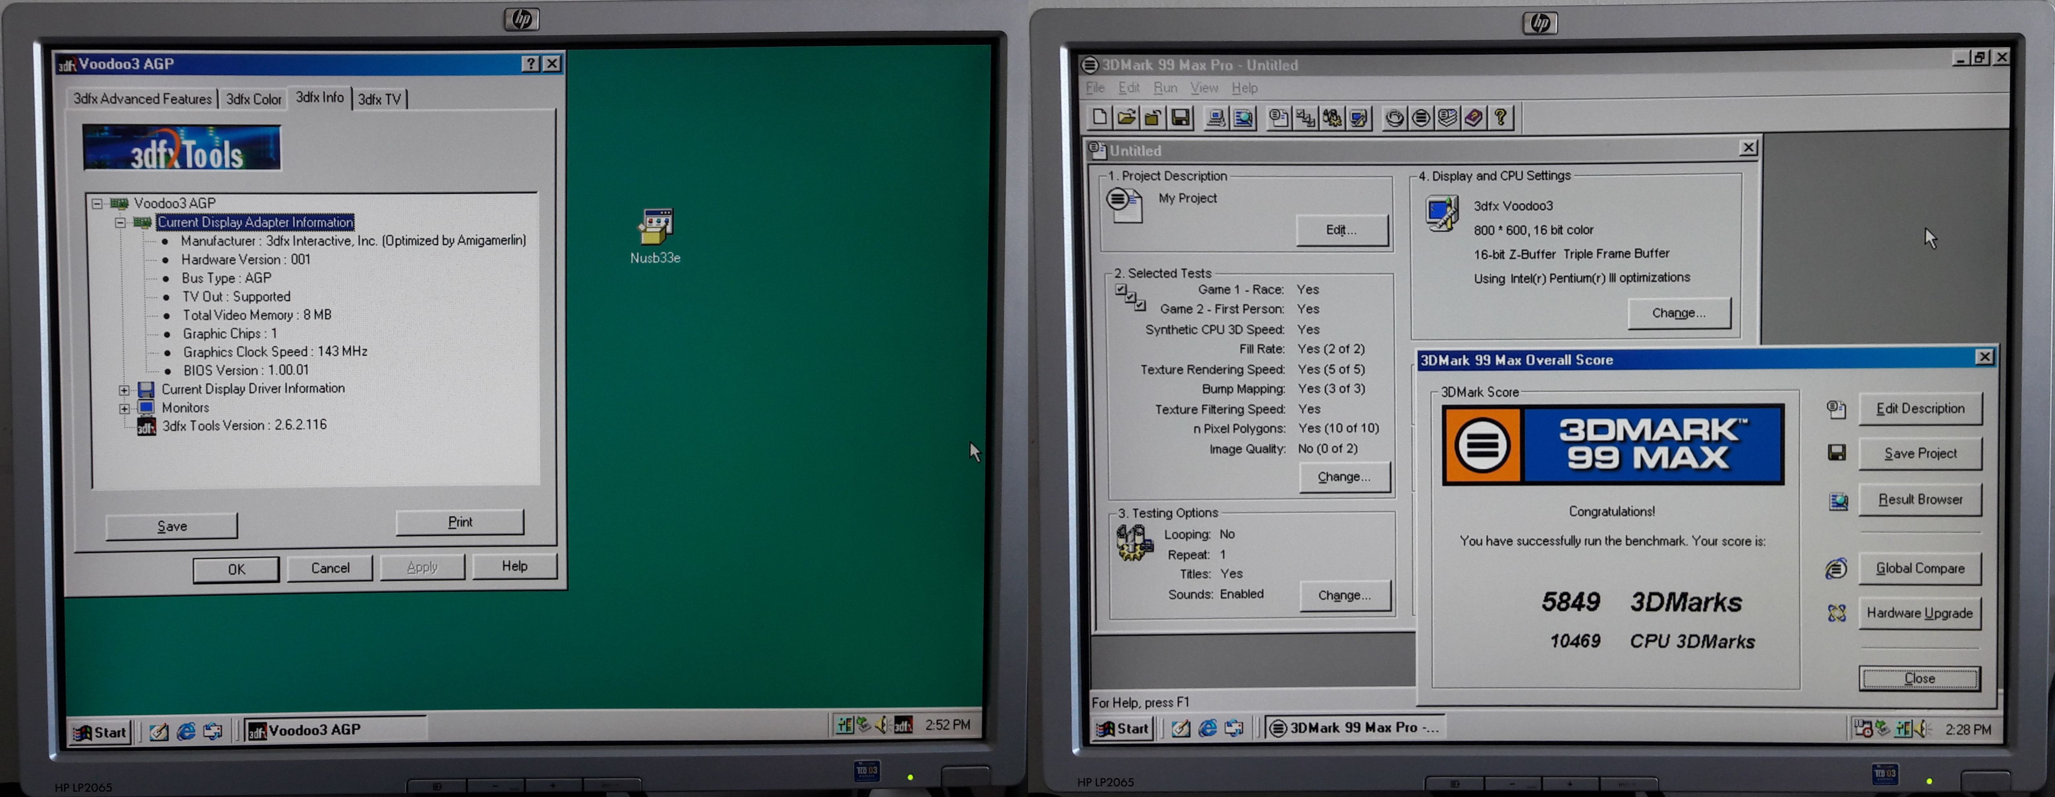Click the New project blank page toolbar icon
2055x797 pixels.
(1099, 118)
